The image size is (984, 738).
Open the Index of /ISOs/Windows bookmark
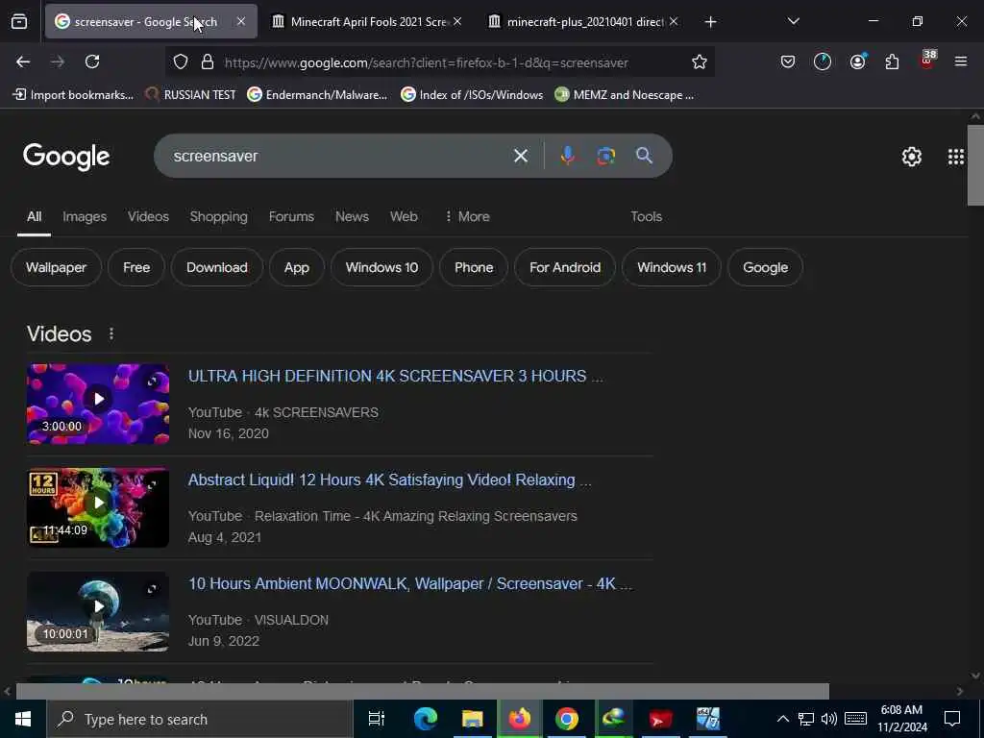coord(472,95)
